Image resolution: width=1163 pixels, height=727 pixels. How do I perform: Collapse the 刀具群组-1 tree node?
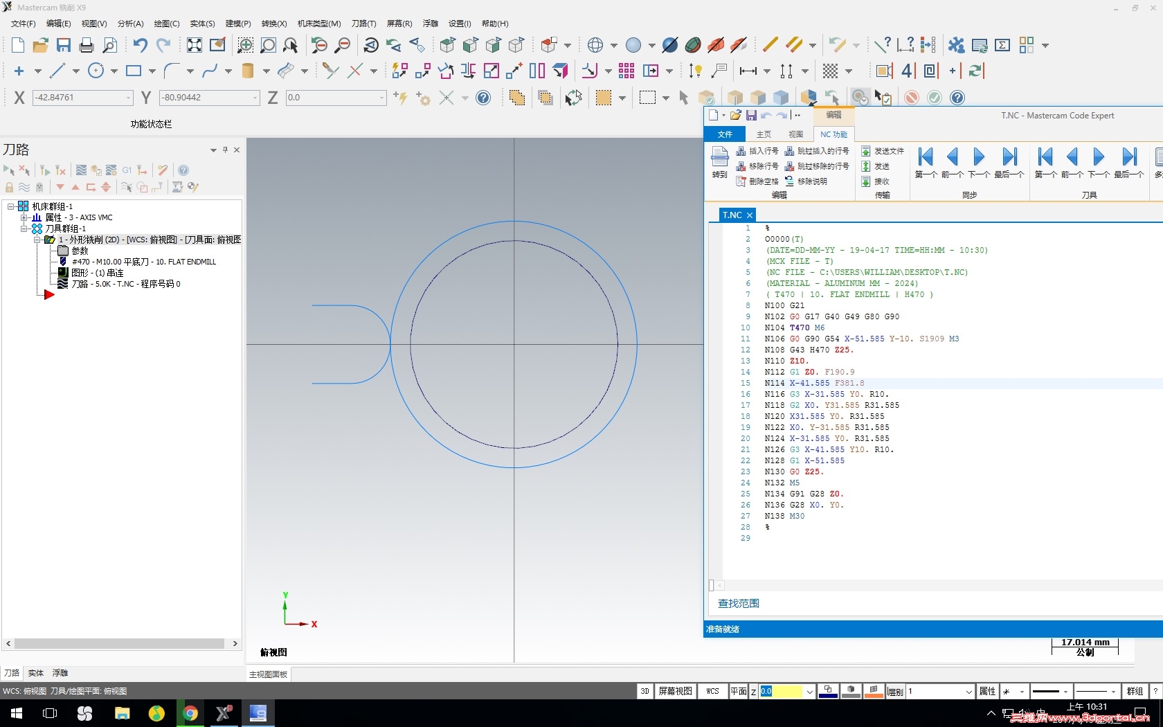click(x=24, y=228)
